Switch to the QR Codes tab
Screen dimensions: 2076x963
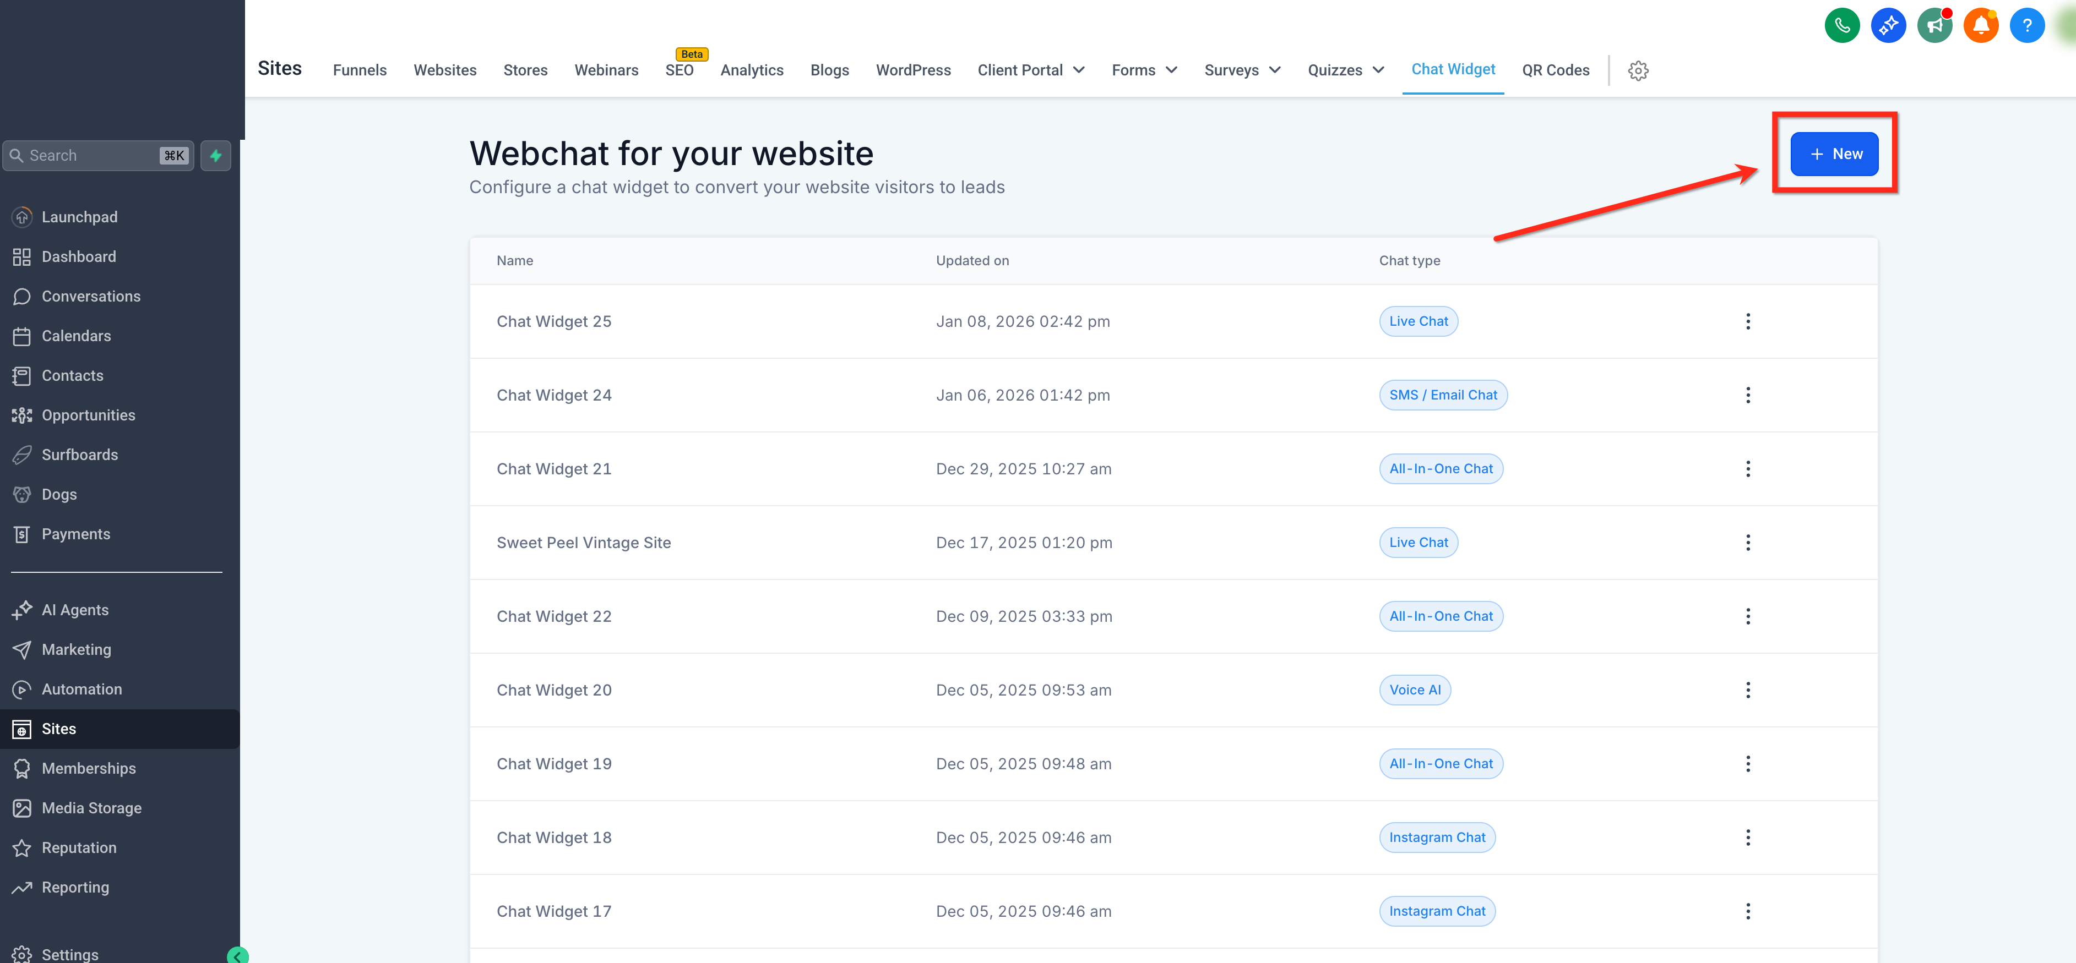pos(1556,70)
